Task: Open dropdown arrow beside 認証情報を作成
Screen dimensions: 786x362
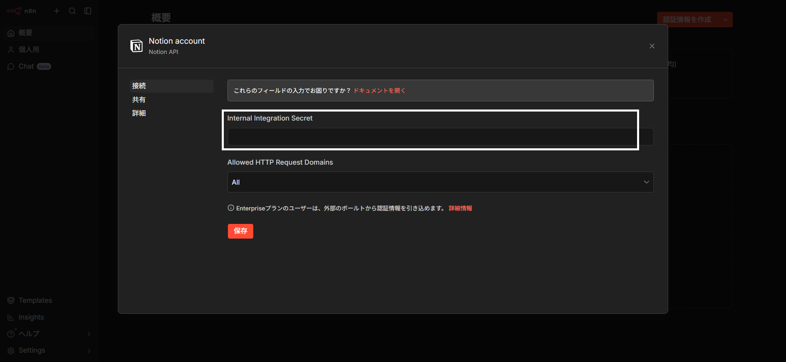Action: pos(725,20)
